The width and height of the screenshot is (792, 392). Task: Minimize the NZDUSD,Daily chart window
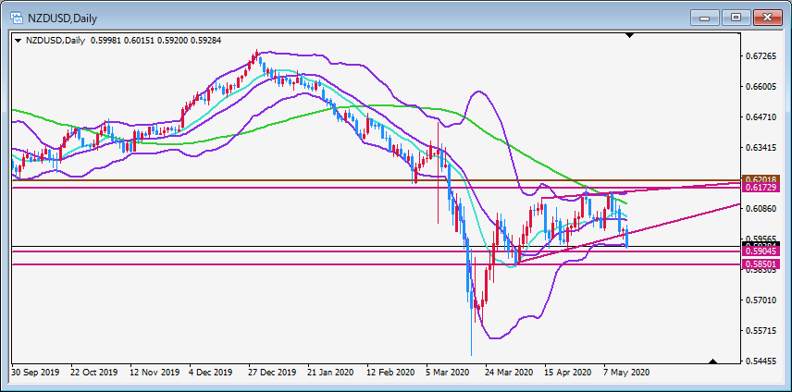point(705,18)
